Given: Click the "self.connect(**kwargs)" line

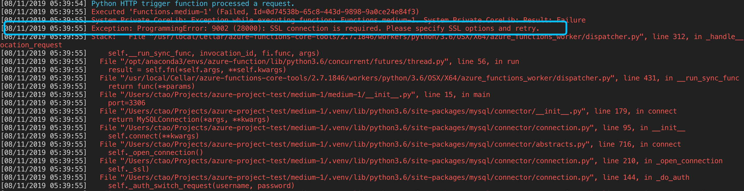Looking at the screenshot, I should click(x=153, y=136).
